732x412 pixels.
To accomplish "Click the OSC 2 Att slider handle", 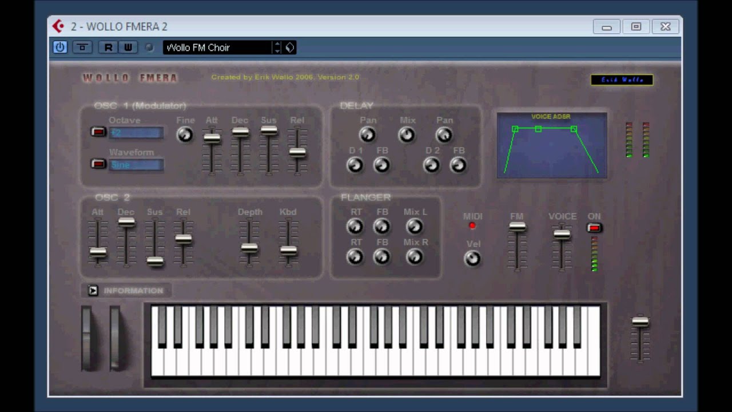I will click(98, 252).
